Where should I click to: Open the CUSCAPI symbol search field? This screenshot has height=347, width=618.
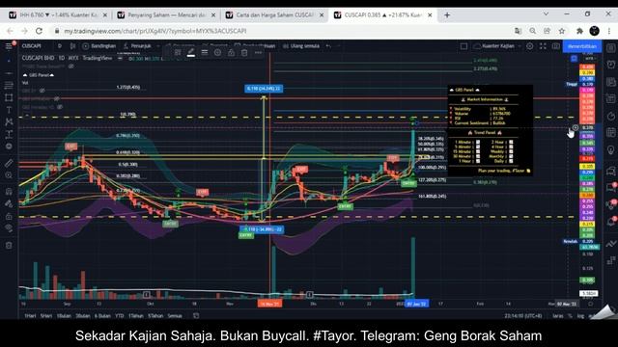pyautogui.click(x=32, y=46)
